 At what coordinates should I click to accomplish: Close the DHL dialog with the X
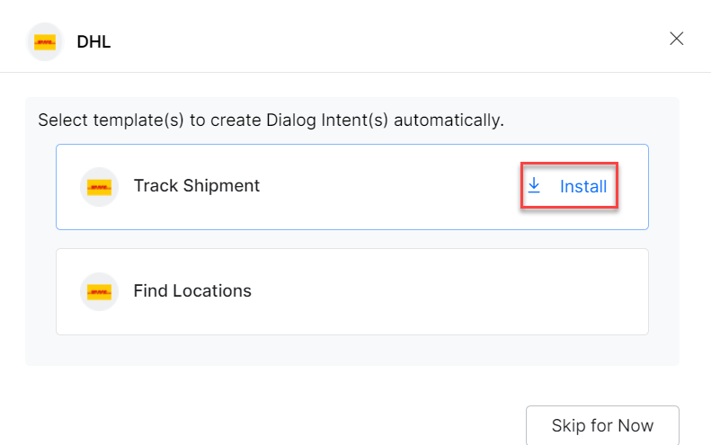tap(677, 39)
